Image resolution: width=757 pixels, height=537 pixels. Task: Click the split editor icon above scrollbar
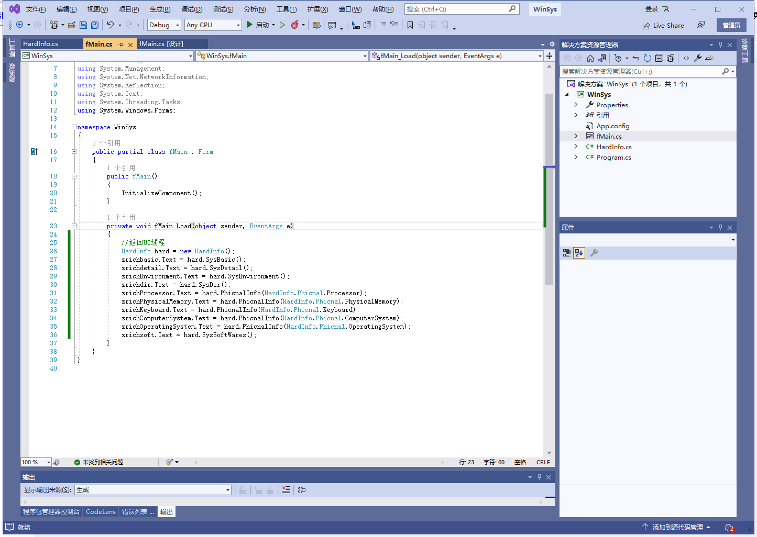coord(549,55)
